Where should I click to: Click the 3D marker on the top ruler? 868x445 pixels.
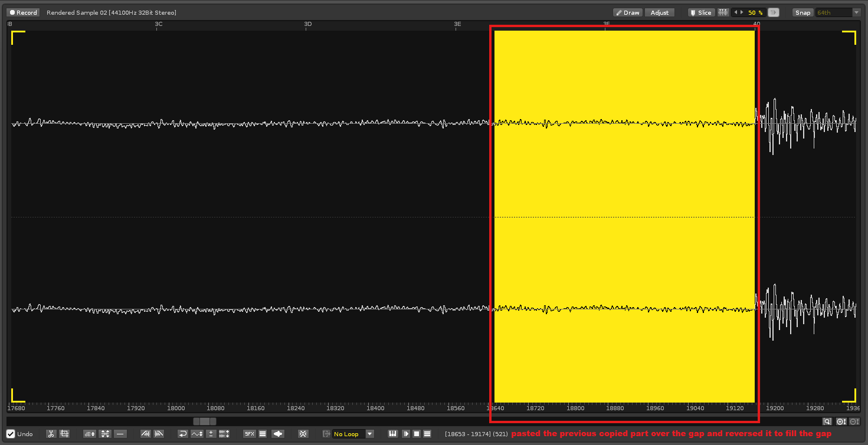pyautogui.click(x=307, y=24)
